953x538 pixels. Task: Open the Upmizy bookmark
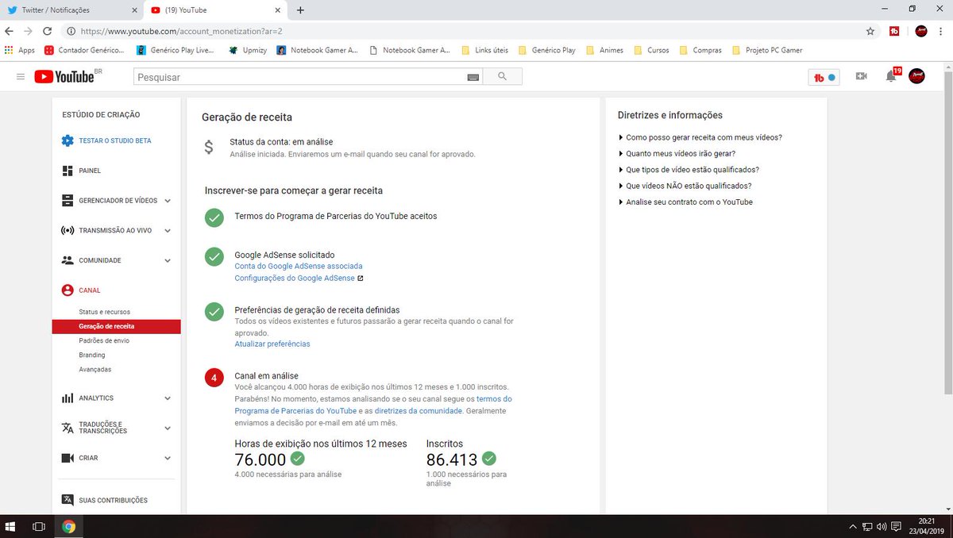(x=249, y=50)
